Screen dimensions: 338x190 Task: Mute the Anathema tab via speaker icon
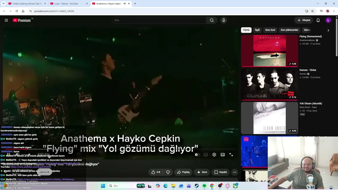[124, 4]
